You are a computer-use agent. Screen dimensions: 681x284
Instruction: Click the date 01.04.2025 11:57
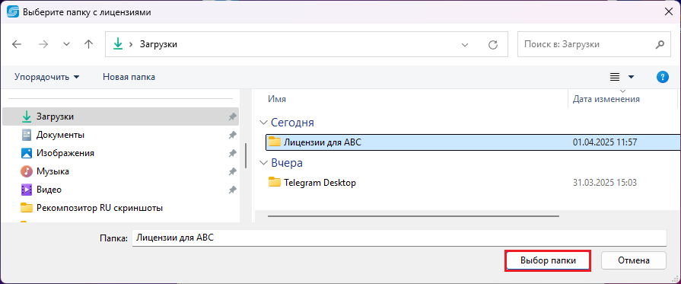click(x=605, y=142)
